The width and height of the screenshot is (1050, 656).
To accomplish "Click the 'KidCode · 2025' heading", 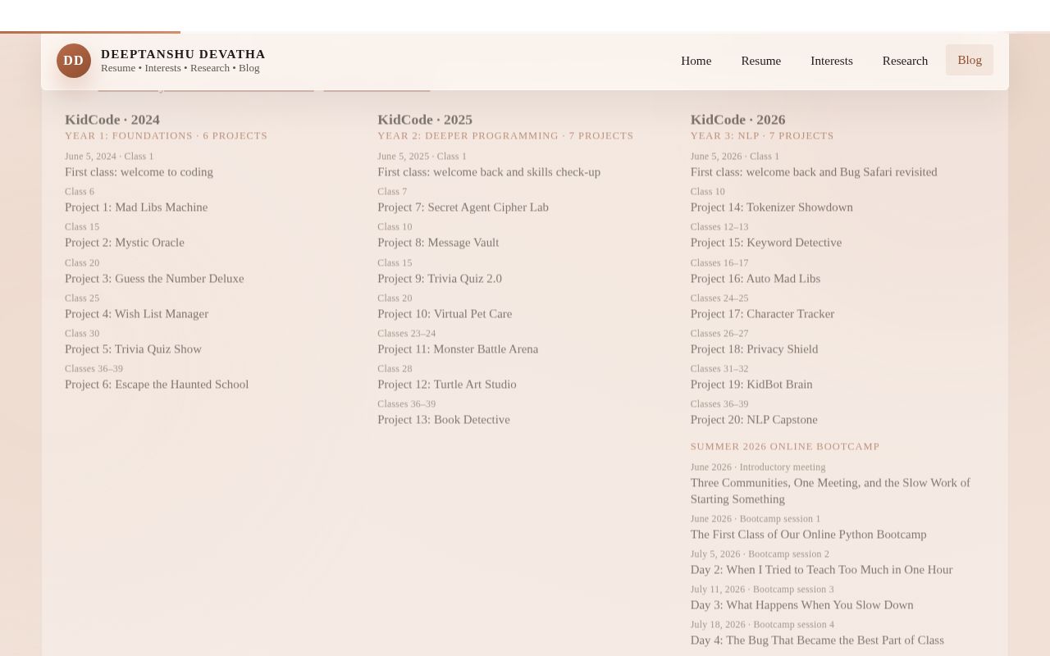I will pyautogui.click(x=425, y=120).
